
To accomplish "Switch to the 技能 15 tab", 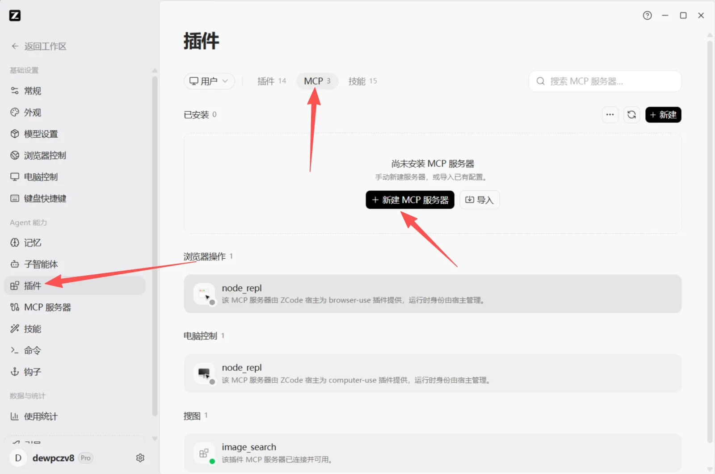I will coord(362,81).
